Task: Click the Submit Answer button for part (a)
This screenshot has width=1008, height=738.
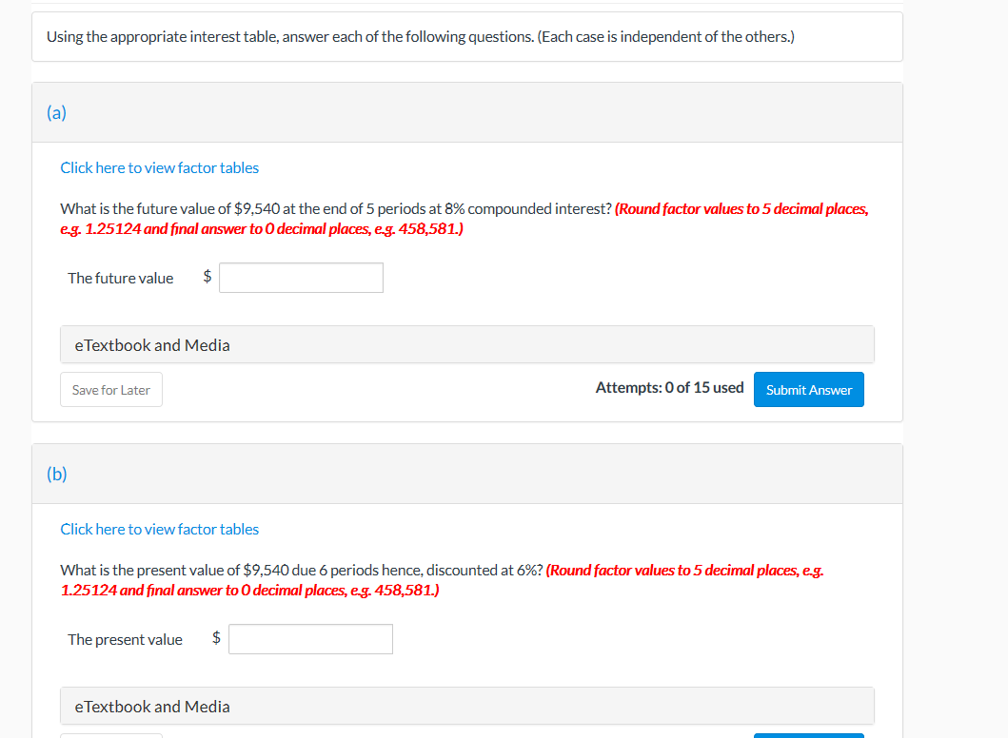Action: coord(808,389)
